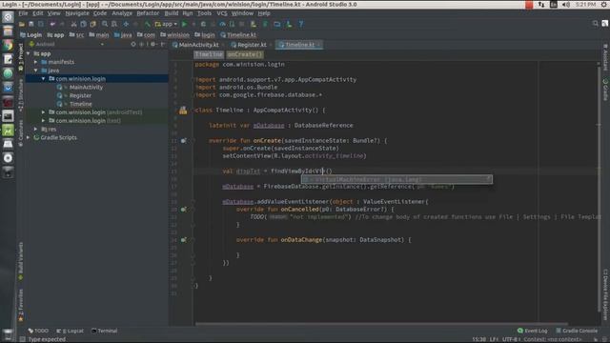Open Timeline class in project tree
The image size is (610, 343).
80,104
